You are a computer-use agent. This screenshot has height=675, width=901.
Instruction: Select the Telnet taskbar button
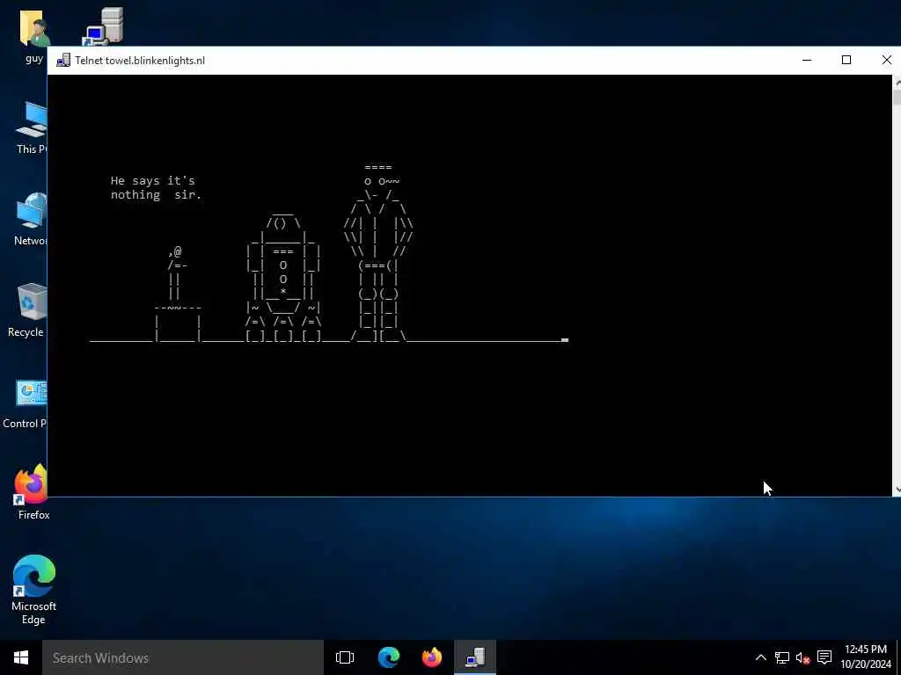coord(475,657)
